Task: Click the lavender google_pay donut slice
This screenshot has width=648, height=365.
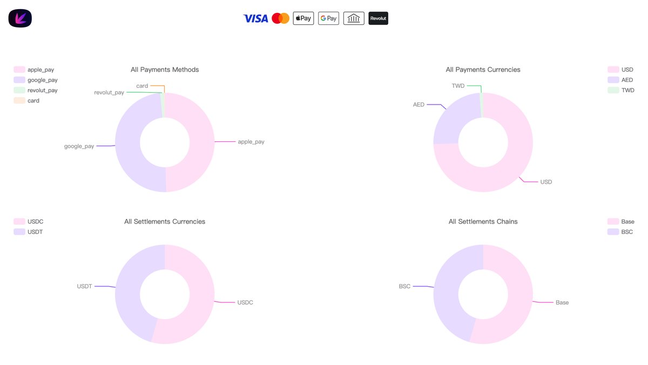Action: pyautogui.click(x=127, y=143)
